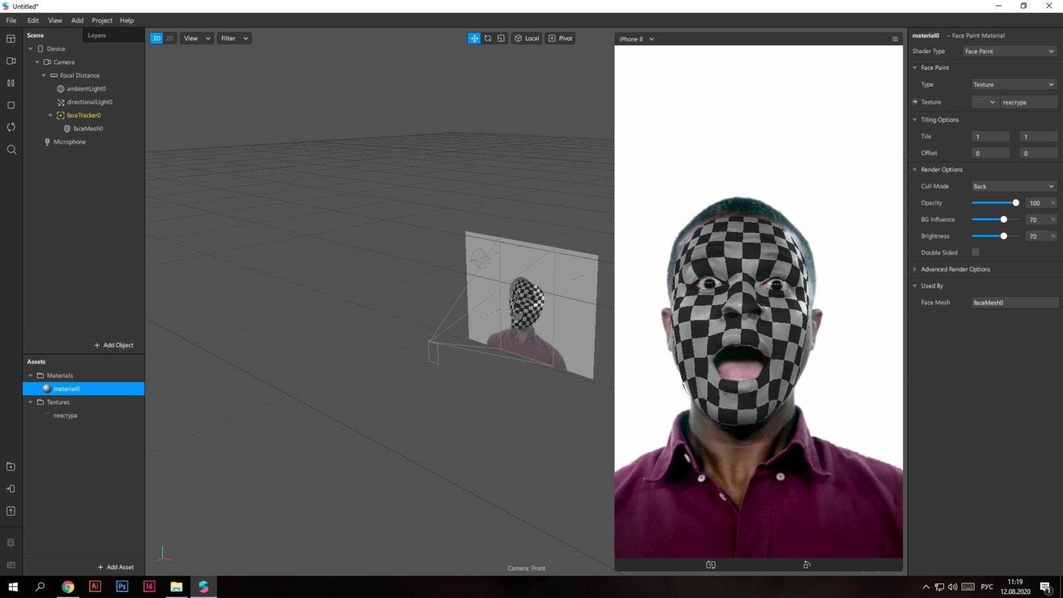
Task: Click the Export icon in left sidebar
Action: pyautogui.click(x=11, y=511)
